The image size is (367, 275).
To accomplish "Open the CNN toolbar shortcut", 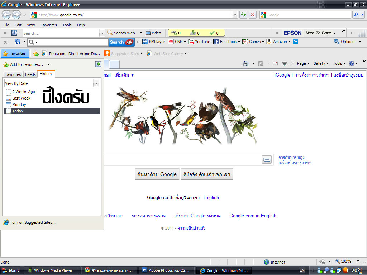I will click(x=177, y=42).
